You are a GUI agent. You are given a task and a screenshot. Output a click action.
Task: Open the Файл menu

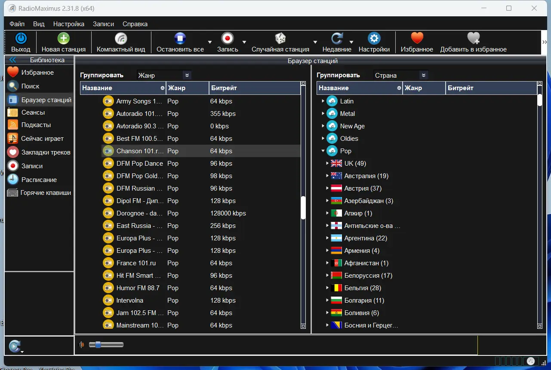point(17,24)
